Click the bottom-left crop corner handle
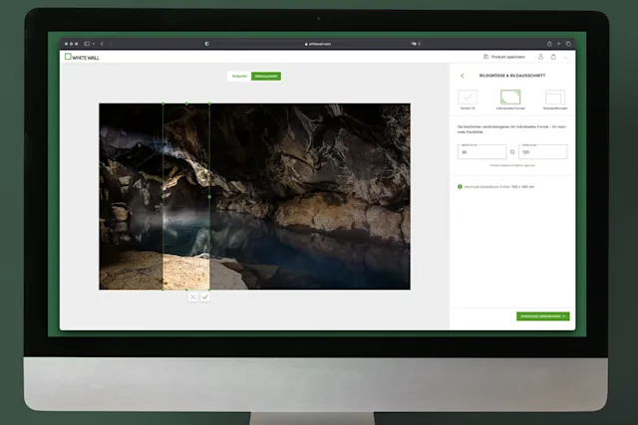Screen dimensions: 638x425 pyautogui.click(x=163, y=290)
